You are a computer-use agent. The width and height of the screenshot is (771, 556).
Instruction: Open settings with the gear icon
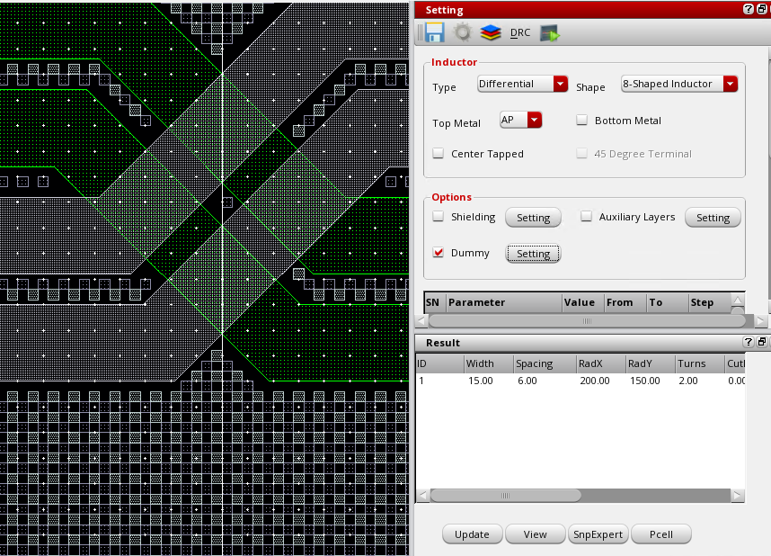462,33
